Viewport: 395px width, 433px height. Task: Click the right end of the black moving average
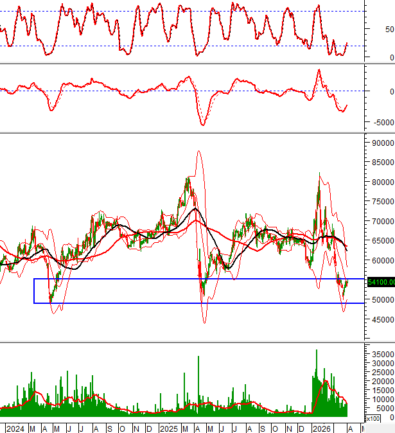point(347,249)
